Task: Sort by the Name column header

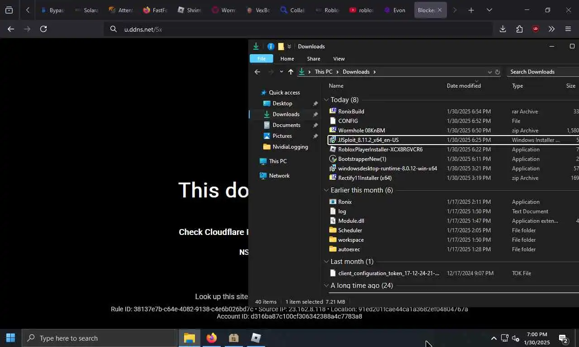Action: pos(336,86)
